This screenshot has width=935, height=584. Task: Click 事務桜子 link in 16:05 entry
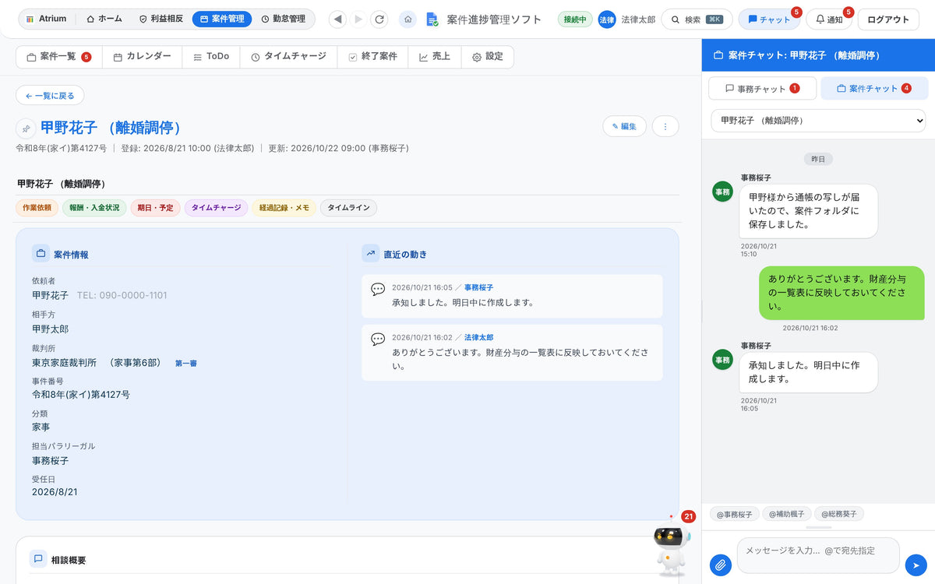[x=478, y=288]
